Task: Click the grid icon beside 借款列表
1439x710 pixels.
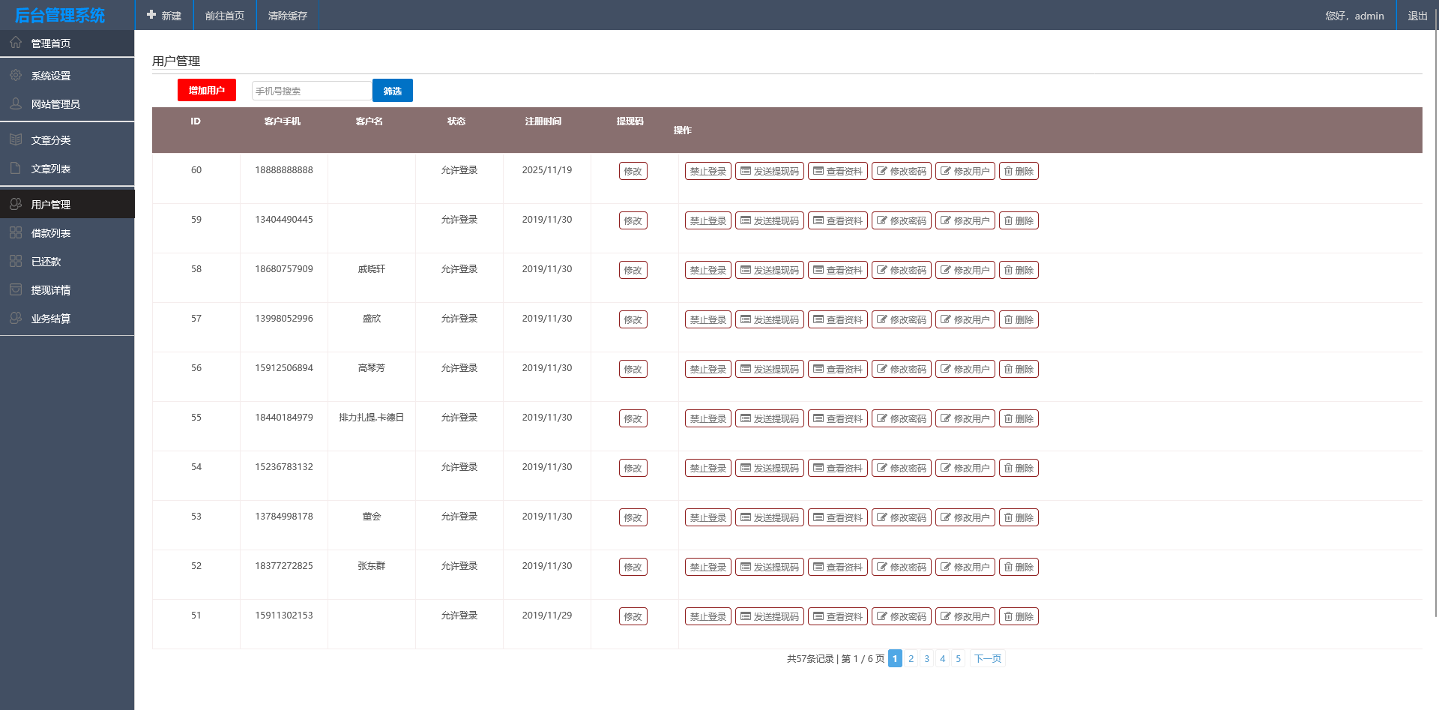Action: [x=16, y=233]
